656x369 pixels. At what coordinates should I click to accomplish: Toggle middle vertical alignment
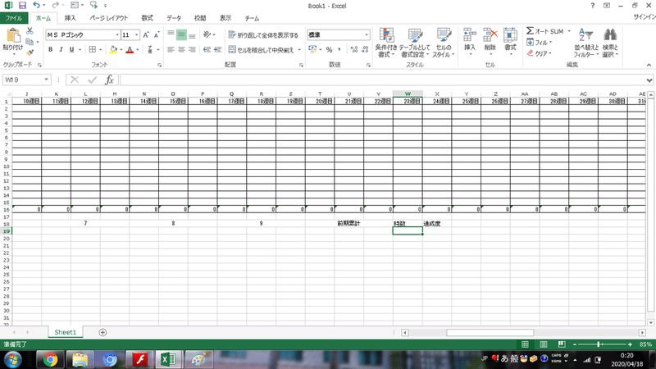(181, 34)
